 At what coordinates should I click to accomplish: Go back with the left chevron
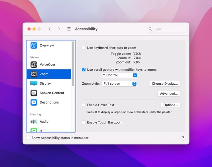49,29
